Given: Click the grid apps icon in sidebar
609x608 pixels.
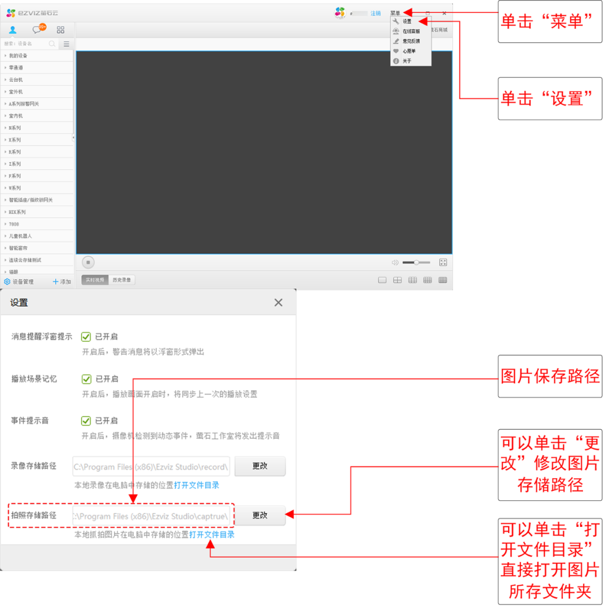Looking at the screenshot, I should click(61, 30).
